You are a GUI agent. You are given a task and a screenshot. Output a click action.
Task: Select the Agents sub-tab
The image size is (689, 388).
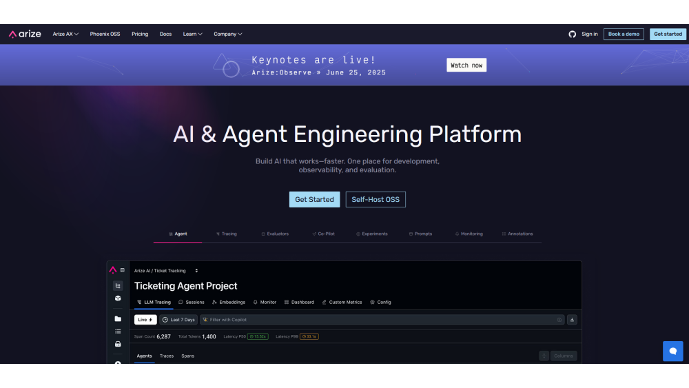[x=144, y=356]
